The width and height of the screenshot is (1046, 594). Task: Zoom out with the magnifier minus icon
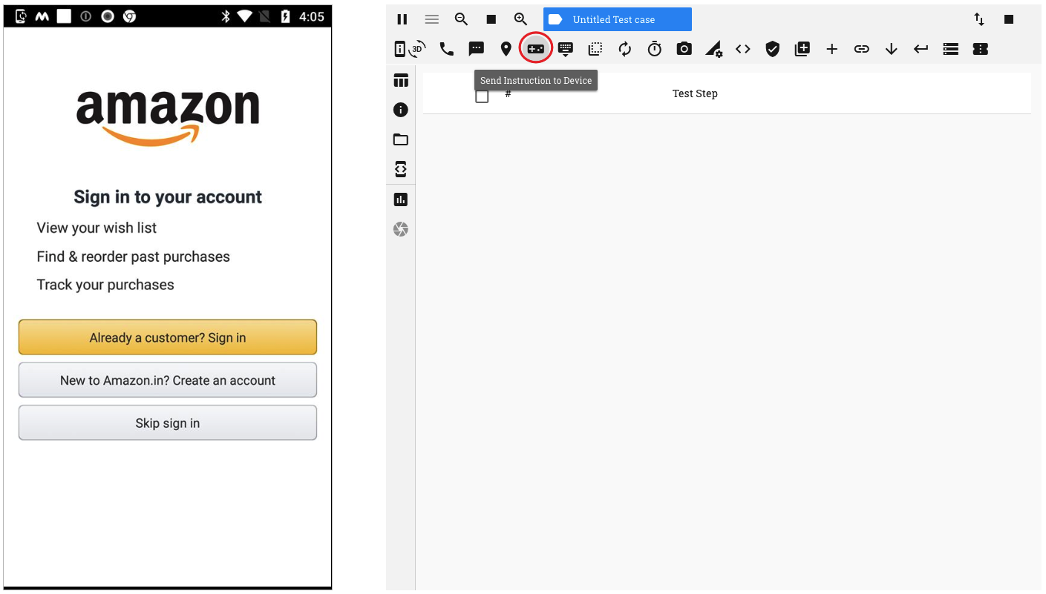tap(461, 19)
